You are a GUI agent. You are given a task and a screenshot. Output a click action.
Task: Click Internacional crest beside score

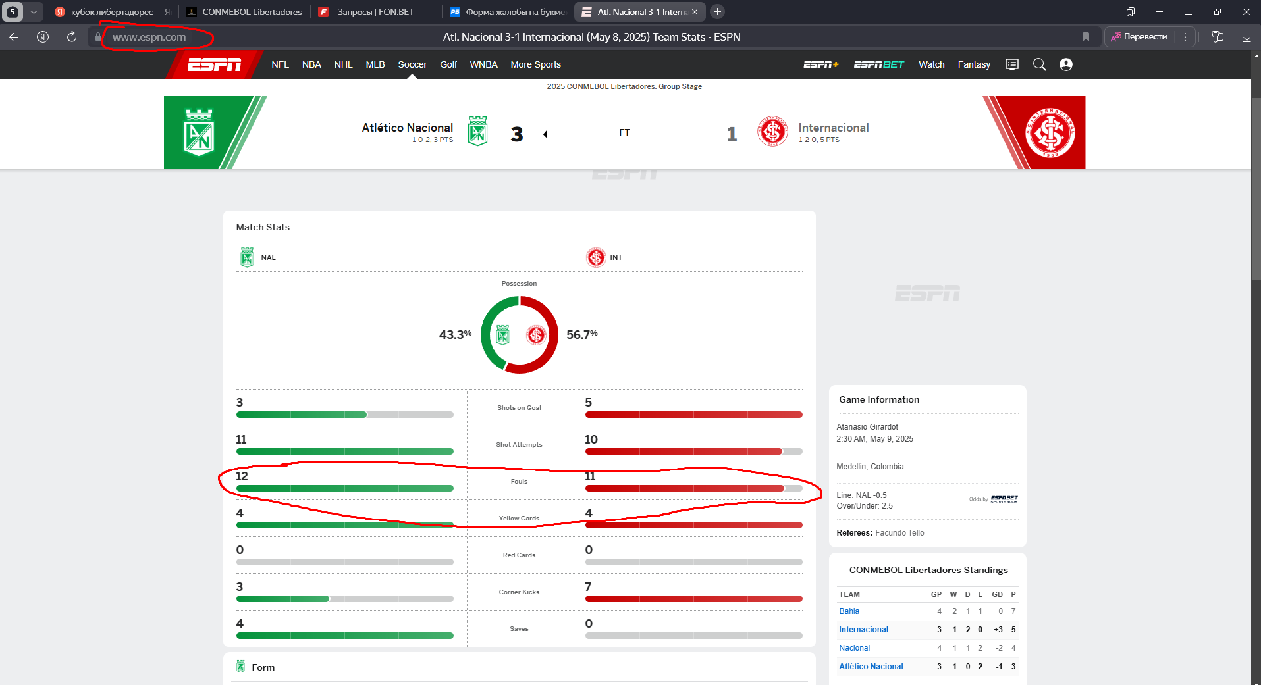pyautogui.click(x=772, y=131)
